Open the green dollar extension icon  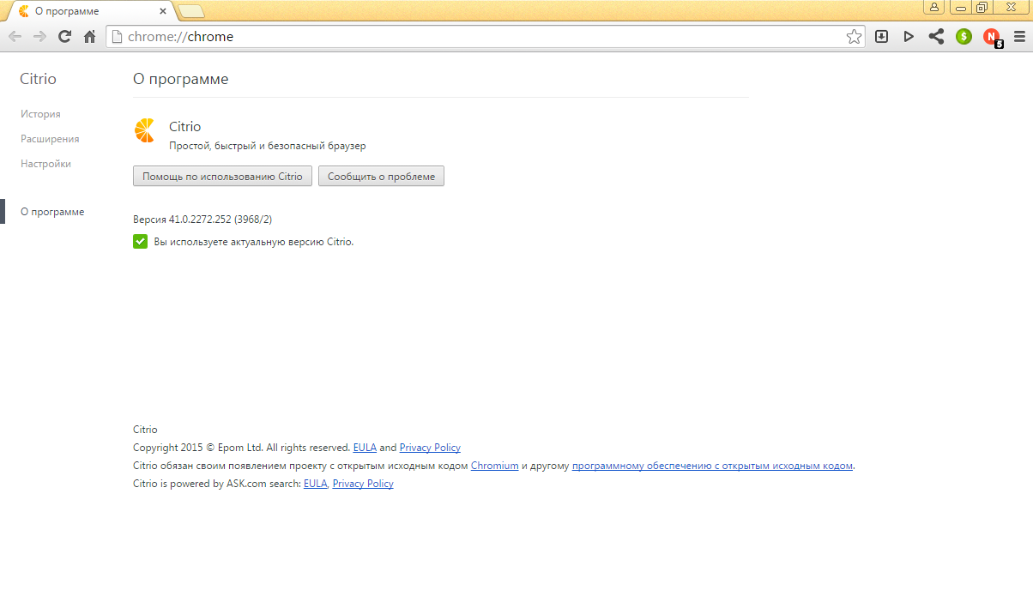tap(964, 37)
